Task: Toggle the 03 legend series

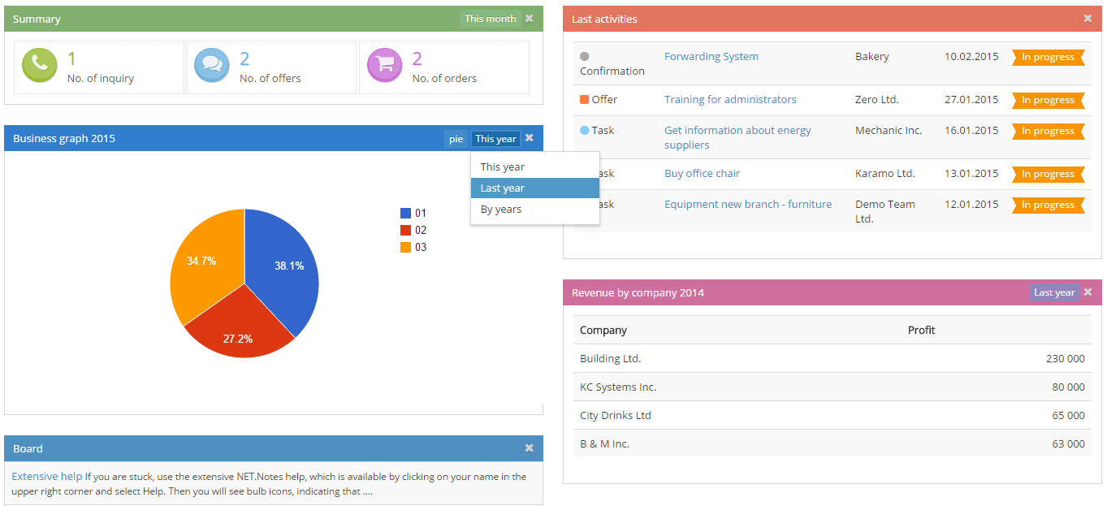Action: point(413,248)
